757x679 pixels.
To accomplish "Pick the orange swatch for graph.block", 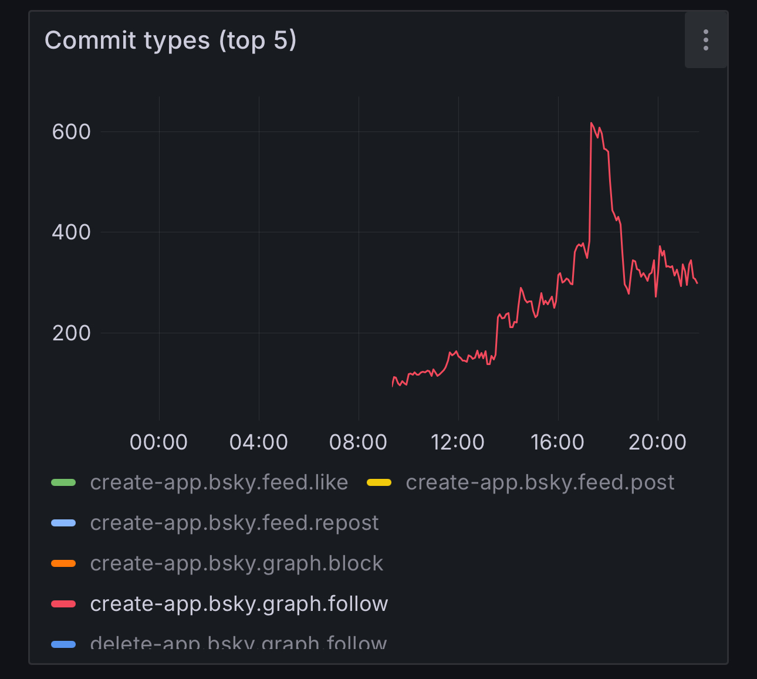I will (63, 564).
